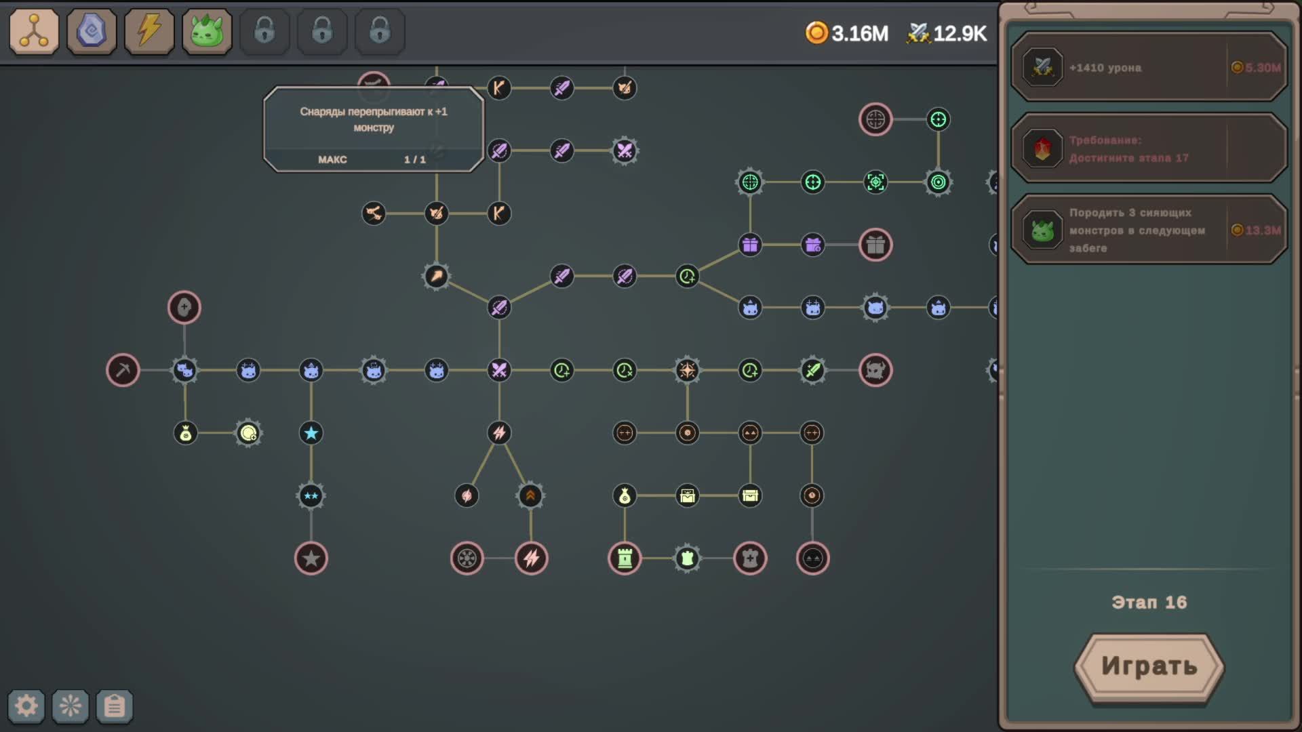Buy the +1410 урона upgrade
Screen dimensions: 1302x732
pyautogui.click(x=1149, y=67)
